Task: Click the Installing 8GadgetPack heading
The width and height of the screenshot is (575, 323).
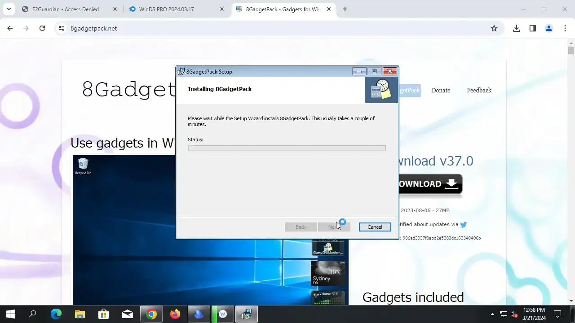Action: coord(220,89)
